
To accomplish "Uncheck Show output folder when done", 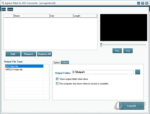I will pyautogui.click(x=57, y=79).
